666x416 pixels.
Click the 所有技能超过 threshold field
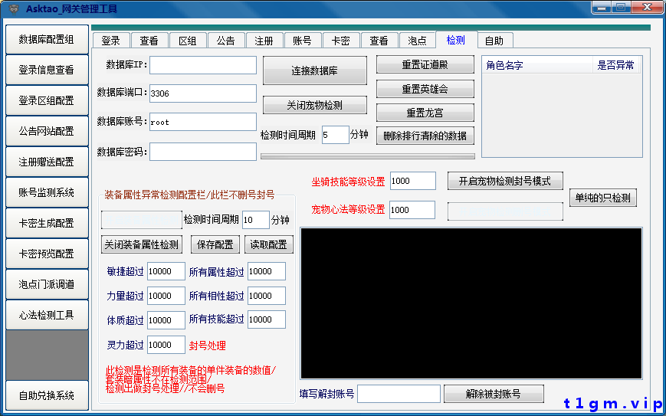(267, 319)
